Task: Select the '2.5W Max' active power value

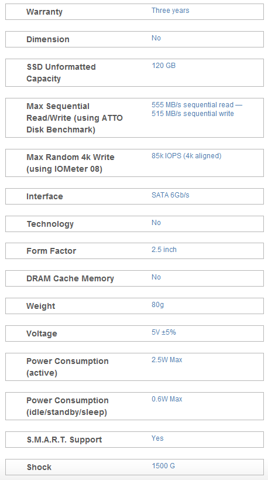Action: pos(167,360)
